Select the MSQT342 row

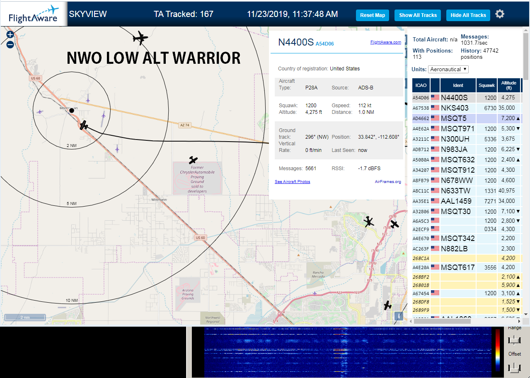pyautogui.click(x=467, y=238)
